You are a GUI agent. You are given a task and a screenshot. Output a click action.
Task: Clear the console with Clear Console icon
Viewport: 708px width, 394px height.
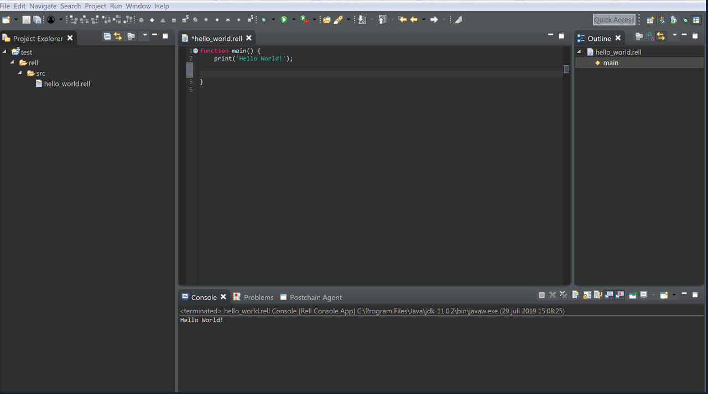point(576,295)
